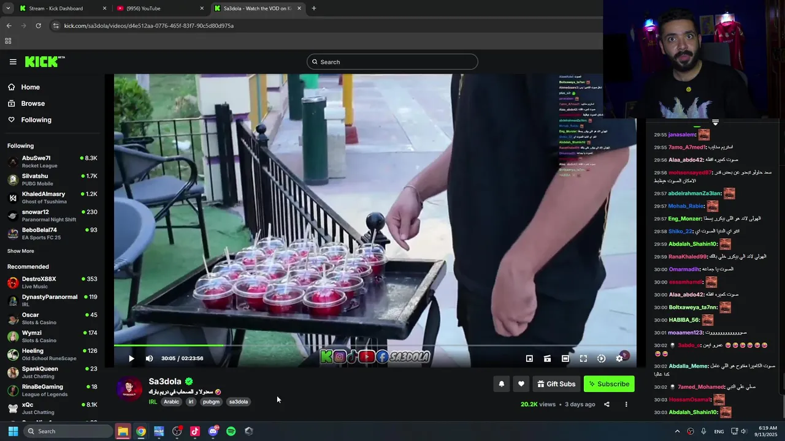This screenshot has height=441, width=785.
Task: Open TikTok app from taskbar
Action: (195, 431)
